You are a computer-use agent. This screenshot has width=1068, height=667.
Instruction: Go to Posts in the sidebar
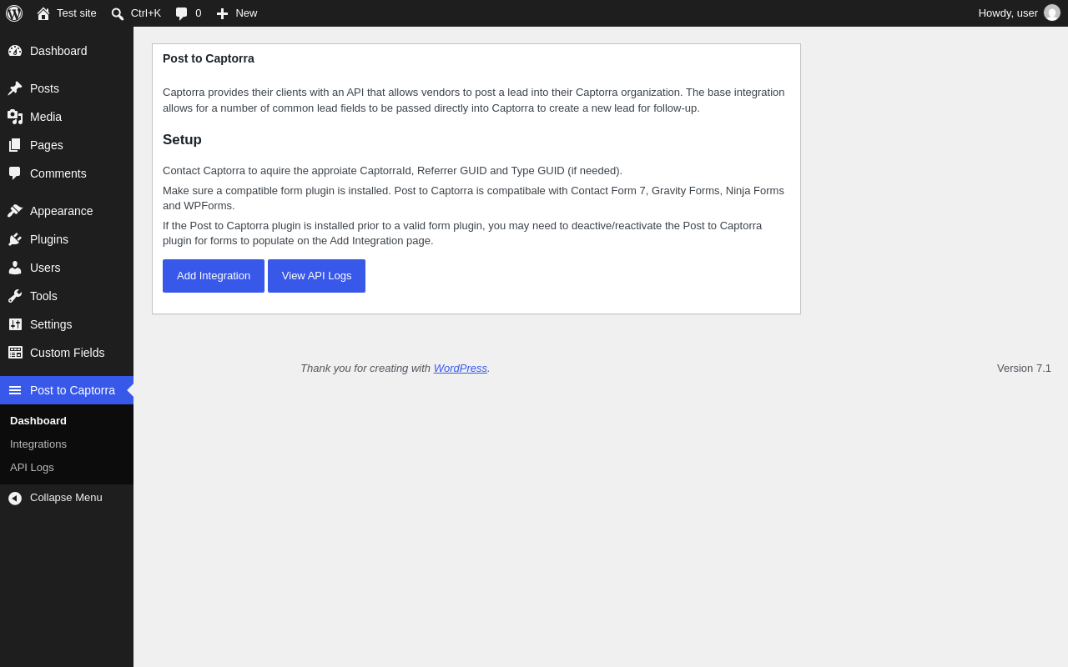point(67,88)
